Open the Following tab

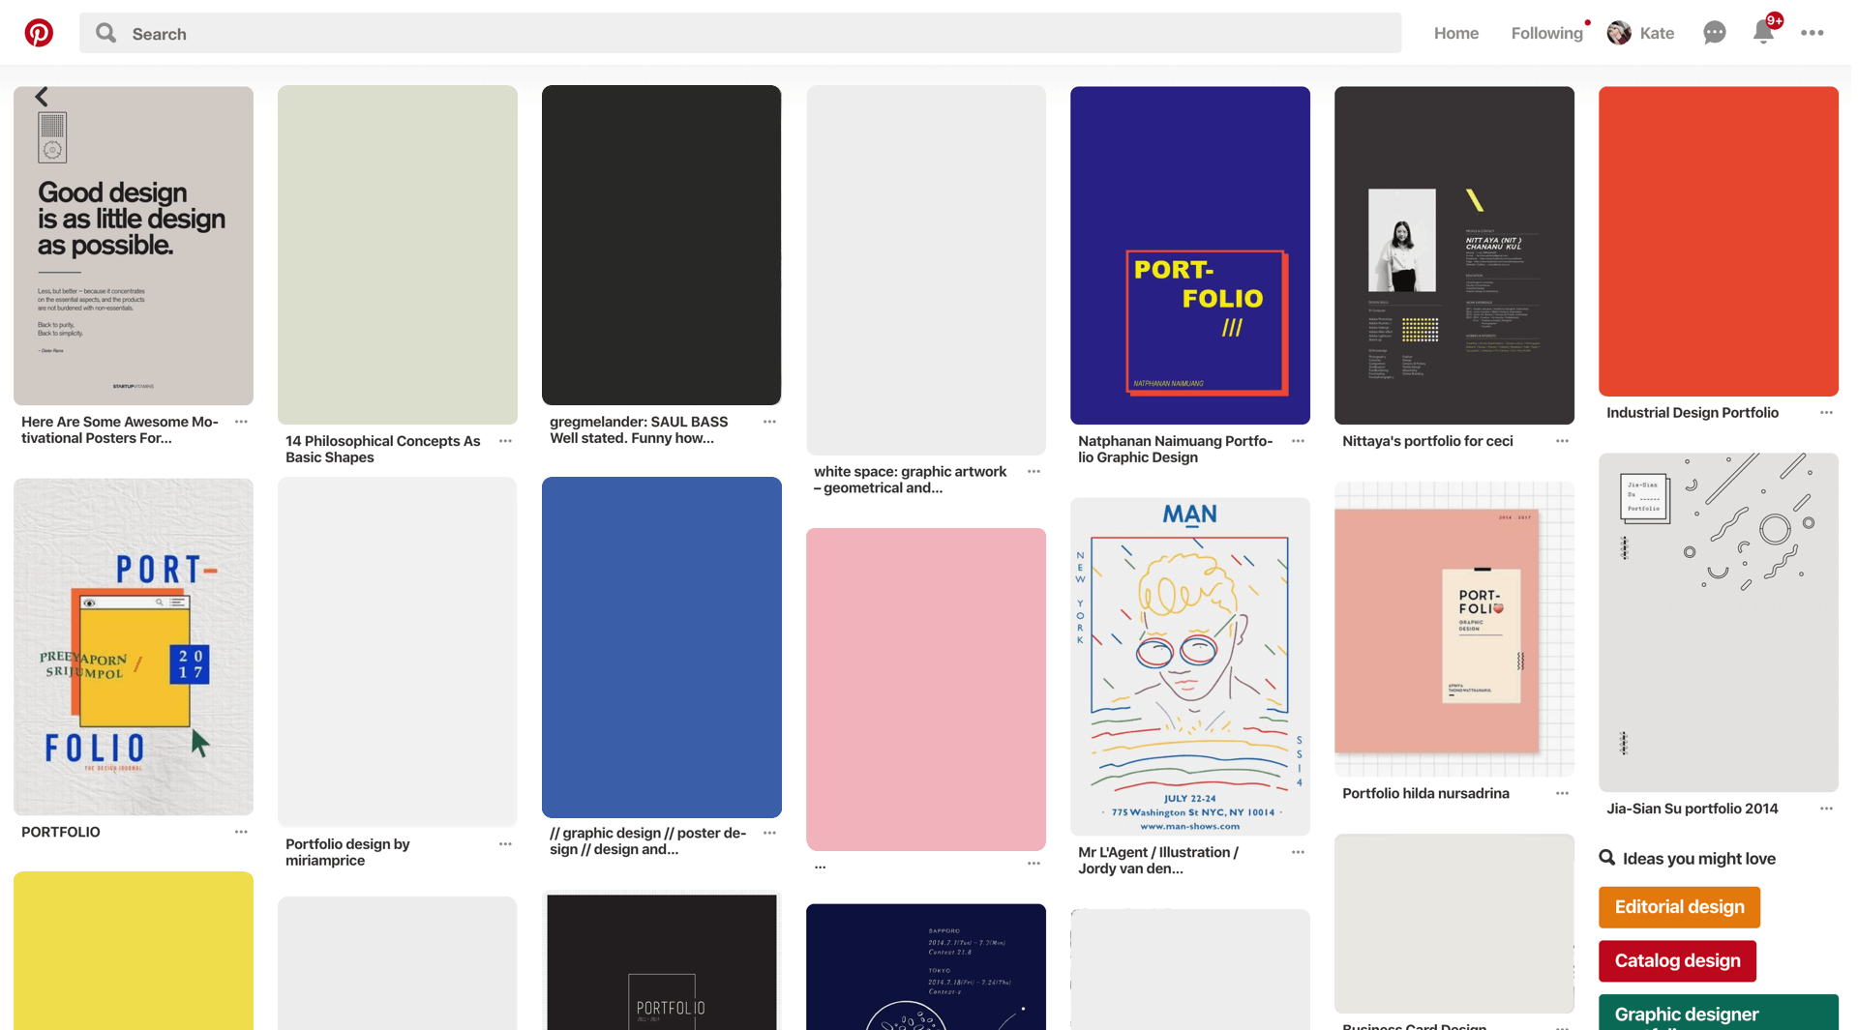(1546, 33)
